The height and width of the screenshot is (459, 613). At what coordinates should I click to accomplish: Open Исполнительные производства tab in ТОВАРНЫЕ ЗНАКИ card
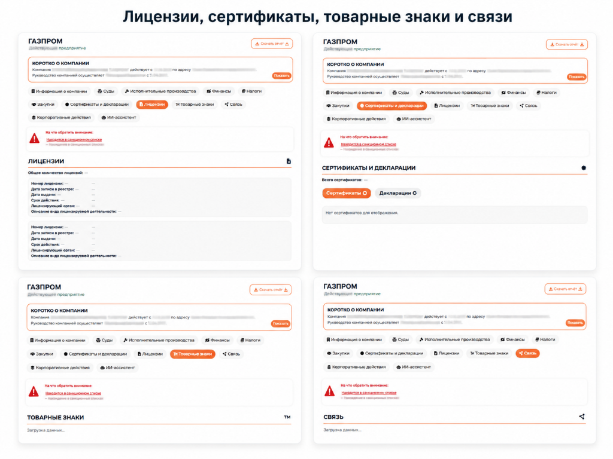[x=159, y=340]
